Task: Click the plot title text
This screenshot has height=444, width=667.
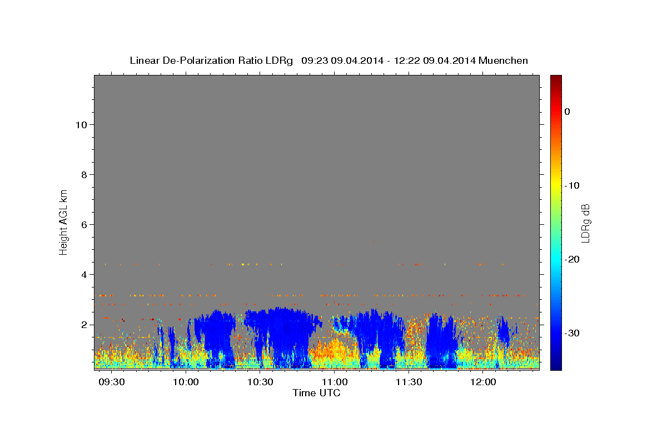Action: click(328, 60)
